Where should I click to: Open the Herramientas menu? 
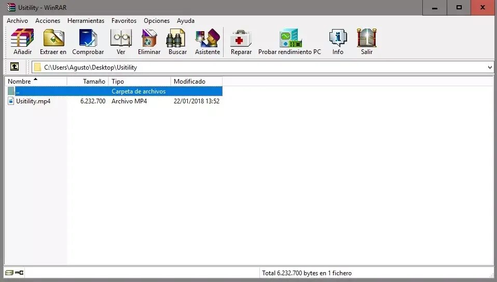coord(86,21)
